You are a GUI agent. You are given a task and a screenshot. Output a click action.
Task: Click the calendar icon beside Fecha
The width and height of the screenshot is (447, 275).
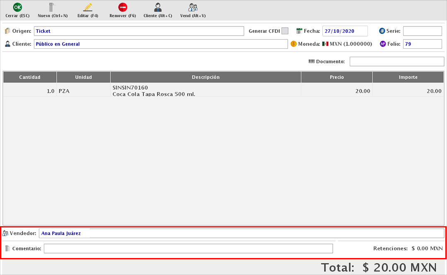(299, 31)
